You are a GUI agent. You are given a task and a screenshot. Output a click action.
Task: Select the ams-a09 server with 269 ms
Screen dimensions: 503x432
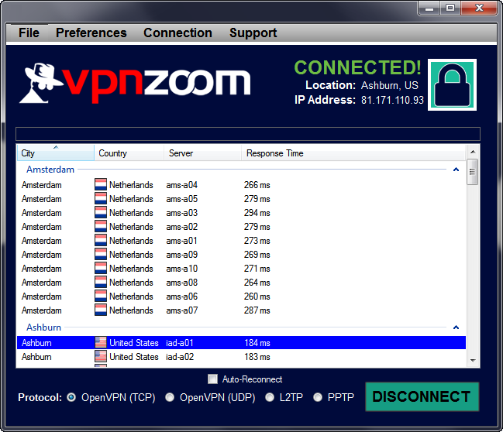(241, 255)
